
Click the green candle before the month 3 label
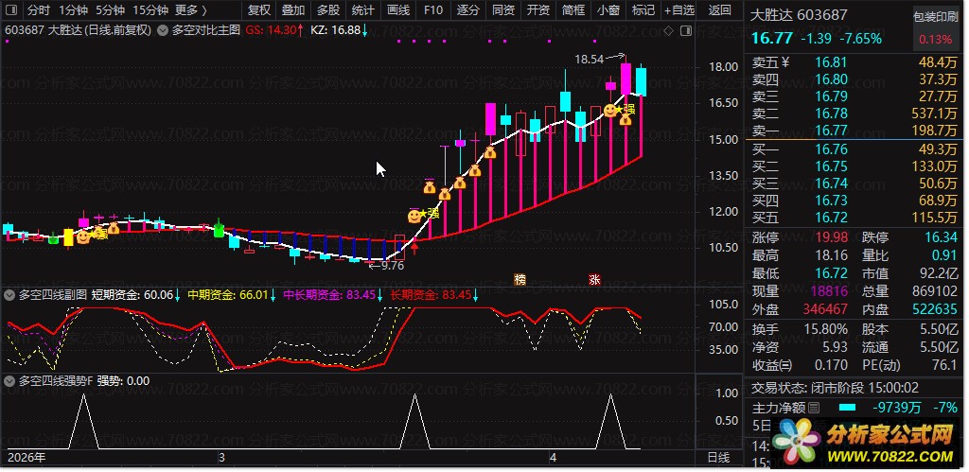pos(219,229)
